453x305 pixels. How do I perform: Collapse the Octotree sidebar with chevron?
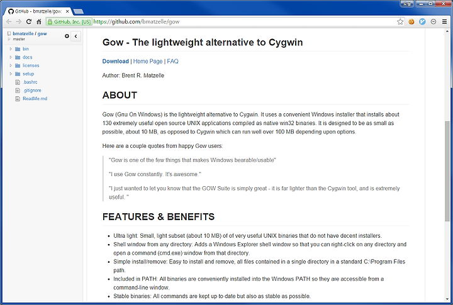(75, 36)
